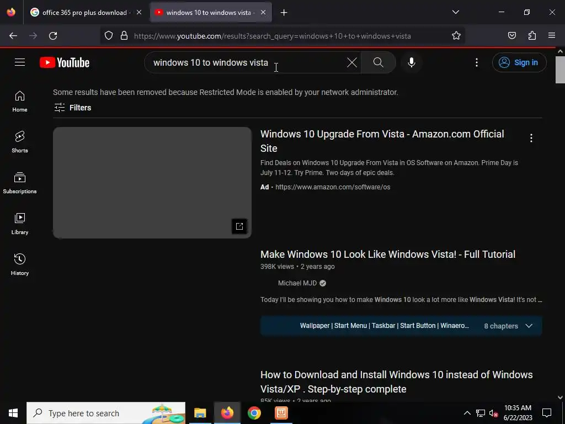The width and height of the screenshot is (565, 424).
Task: Reload the page in Firefox
Action: (x=53, y=36)
